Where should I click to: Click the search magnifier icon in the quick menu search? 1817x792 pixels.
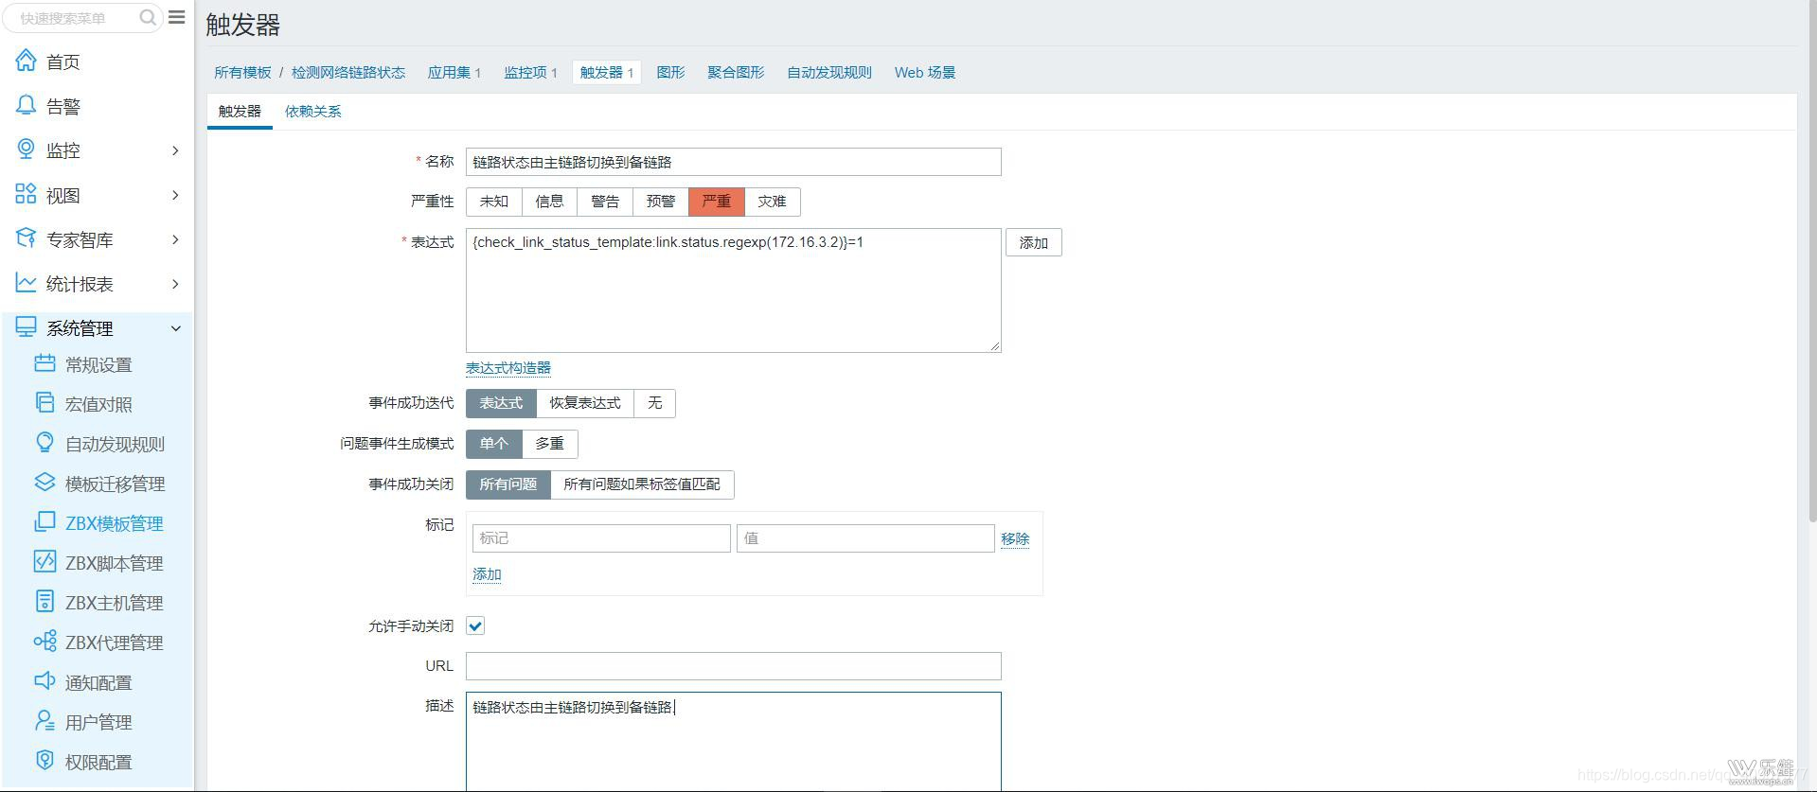[147, 17]
